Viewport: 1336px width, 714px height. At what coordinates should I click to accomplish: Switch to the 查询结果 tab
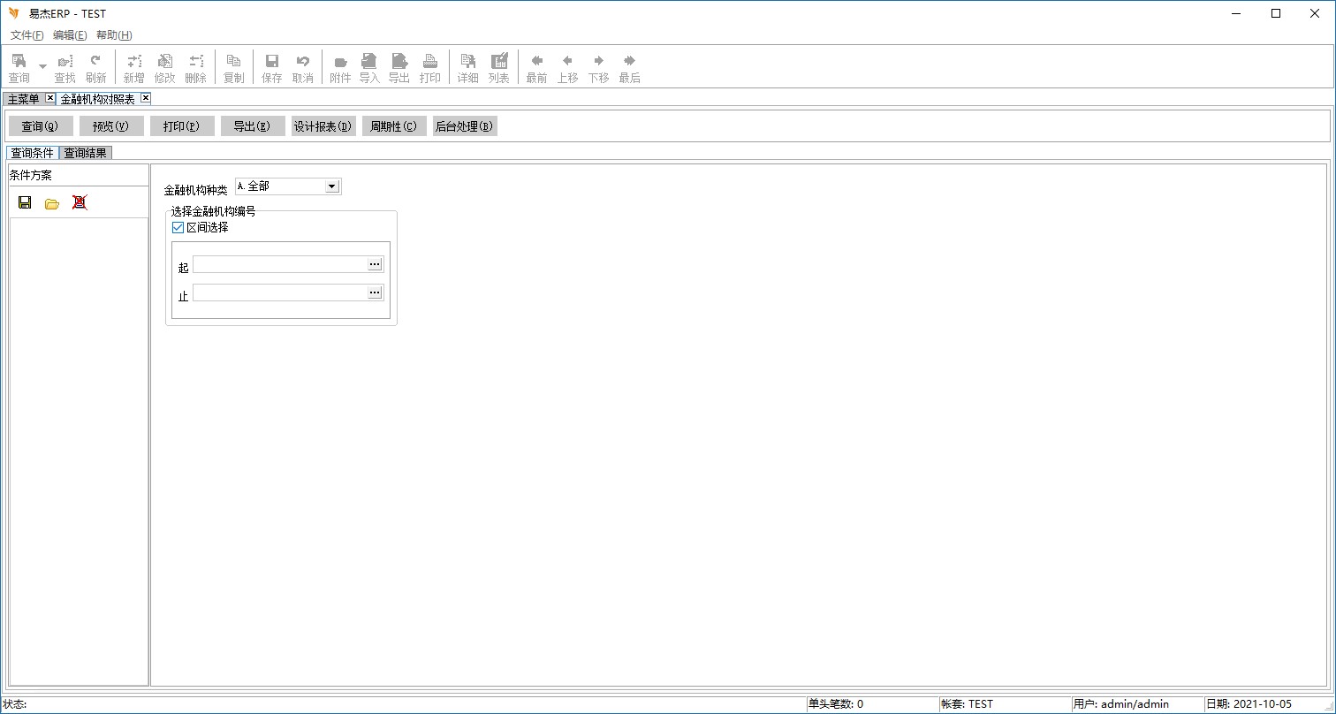[86, 153]
